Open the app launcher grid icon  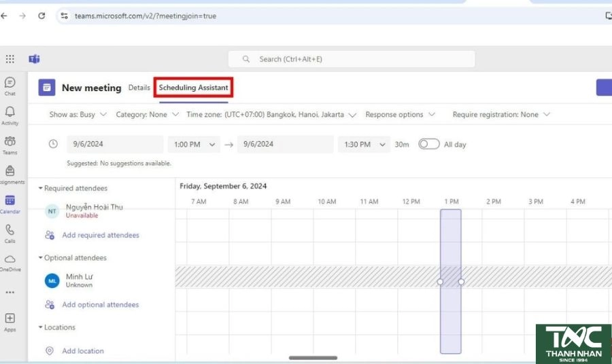[10, 59]
